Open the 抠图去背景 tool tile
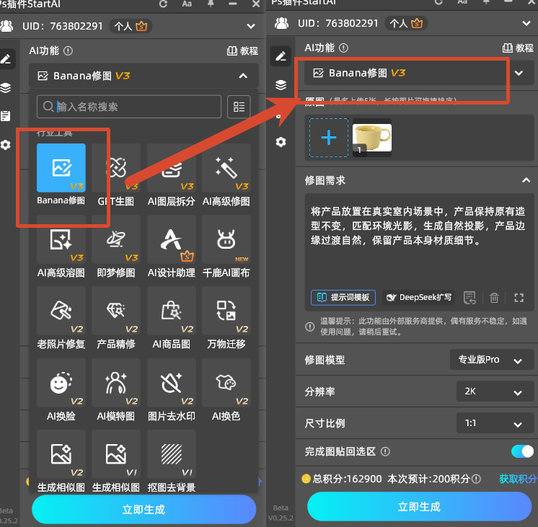Viewport: 538px width, 527px height. 171,454
